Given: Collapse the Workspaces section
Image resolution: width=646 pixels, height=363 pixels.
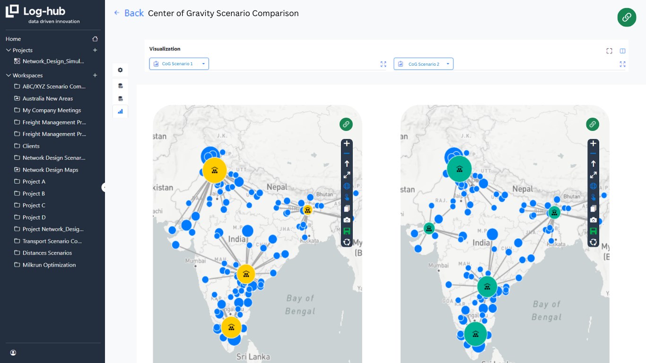Looking at the screenshot, I should pos(8,76).
